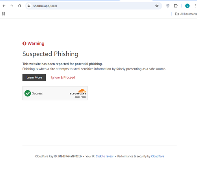Image resolution: width=197 pixels, height=194 pixels.
Task: Open the Chrome three-dot menu
Action: click(195, 6)
